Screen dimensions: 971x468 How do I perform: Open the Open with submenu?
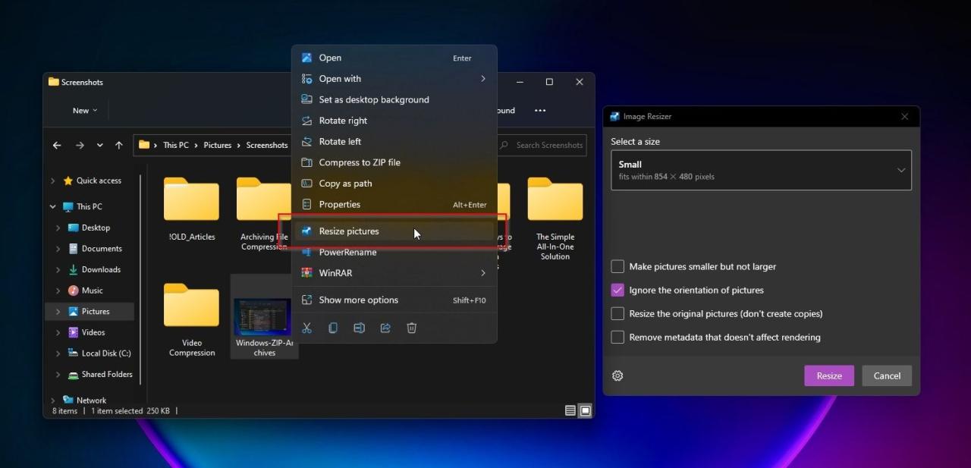pyautogui.click(x=394, y=79)
